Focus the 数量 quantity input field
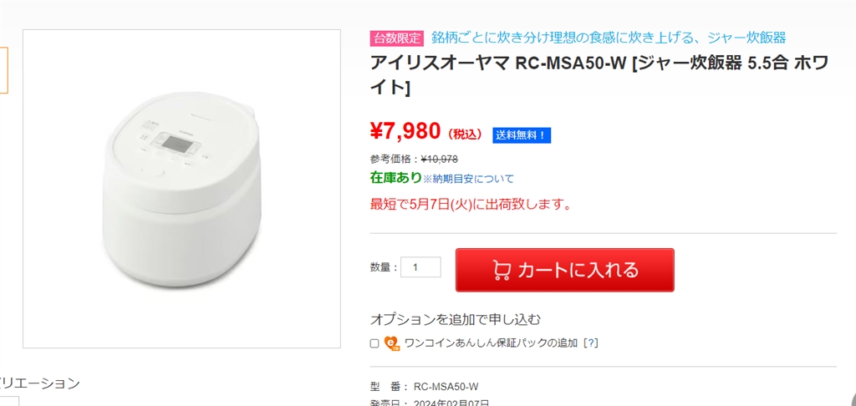Image resolution: width=856 pixels, height=406 pixels. (421, 267)
